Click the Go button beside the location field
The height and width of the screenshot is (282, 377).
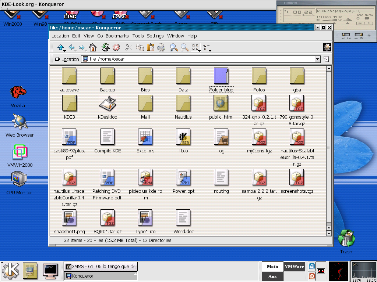pos(326,59)
